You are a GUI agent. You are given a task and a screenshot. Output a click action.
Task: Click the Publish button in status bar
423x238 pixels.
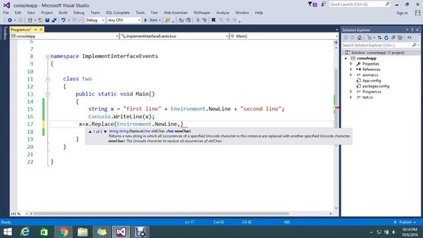[404, 222]
